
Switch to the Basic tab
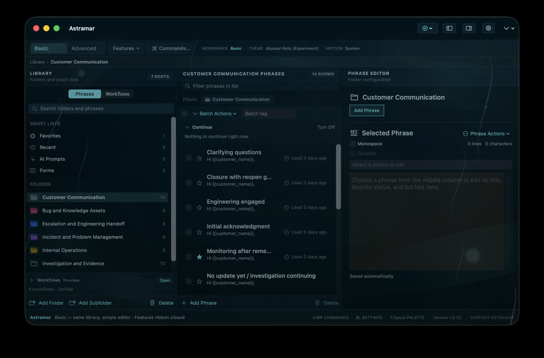48,48
